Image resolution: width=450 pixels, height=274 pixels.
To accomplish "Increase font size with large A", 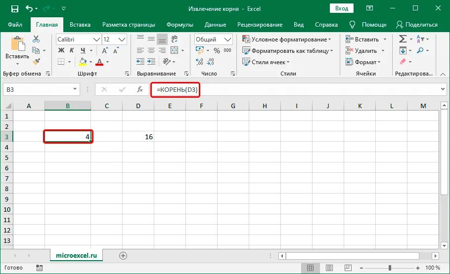I will pos(105,51).
